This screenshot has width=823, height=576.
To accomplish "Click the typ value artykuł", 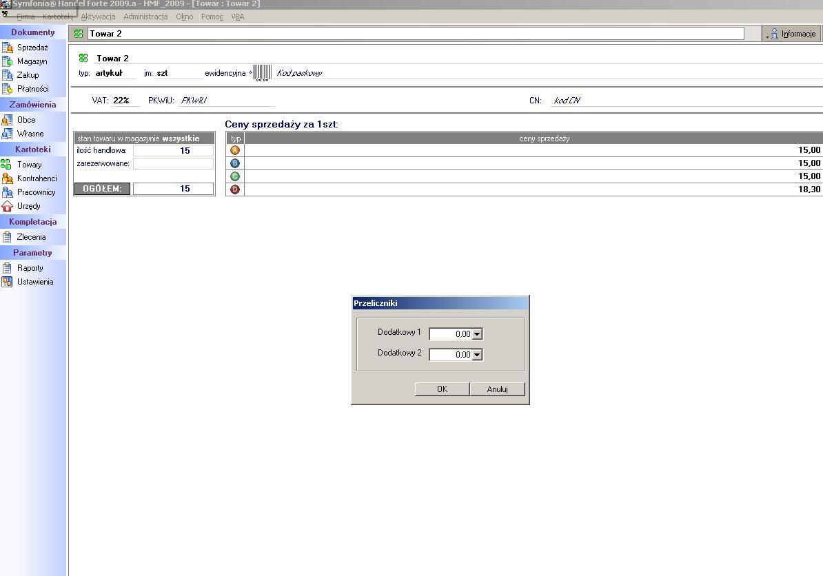I will pos(109,73).
